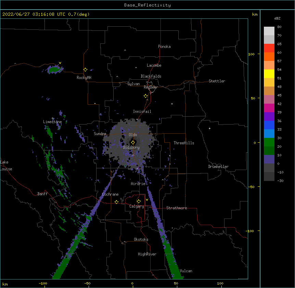Click the Cochrane town label
Image resolution: width=295 pixels, height=288 pixels.
point(110,194)
